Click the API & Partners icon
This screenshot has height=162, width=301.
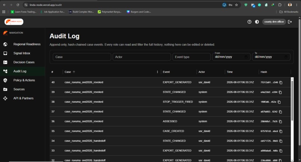(x=5, y=98)
